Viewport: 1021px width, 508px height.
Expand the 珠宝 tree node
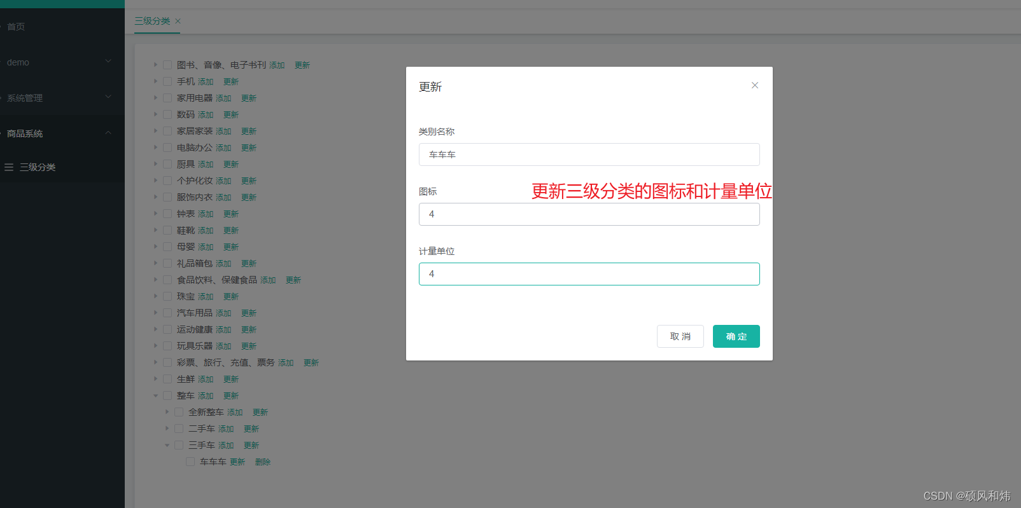[155, 296]
